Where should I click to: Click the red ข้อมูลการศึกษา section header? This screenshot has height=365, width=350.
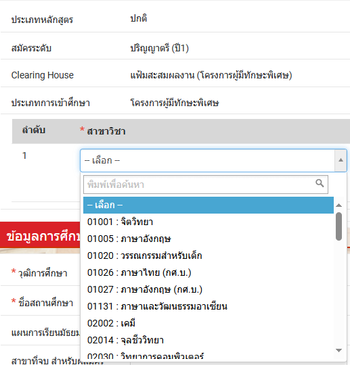(x=40, y=236)
